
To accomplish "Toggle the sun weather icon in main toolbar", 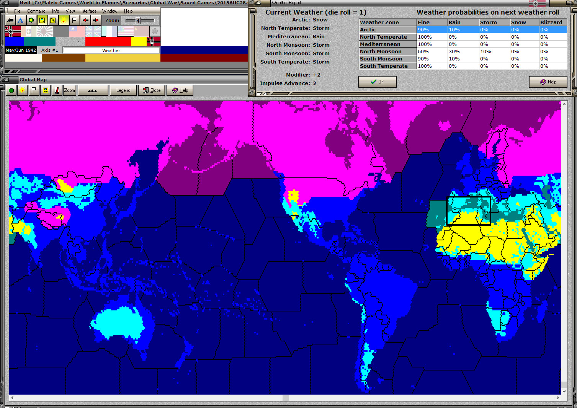I will click(x=64, y=20).
